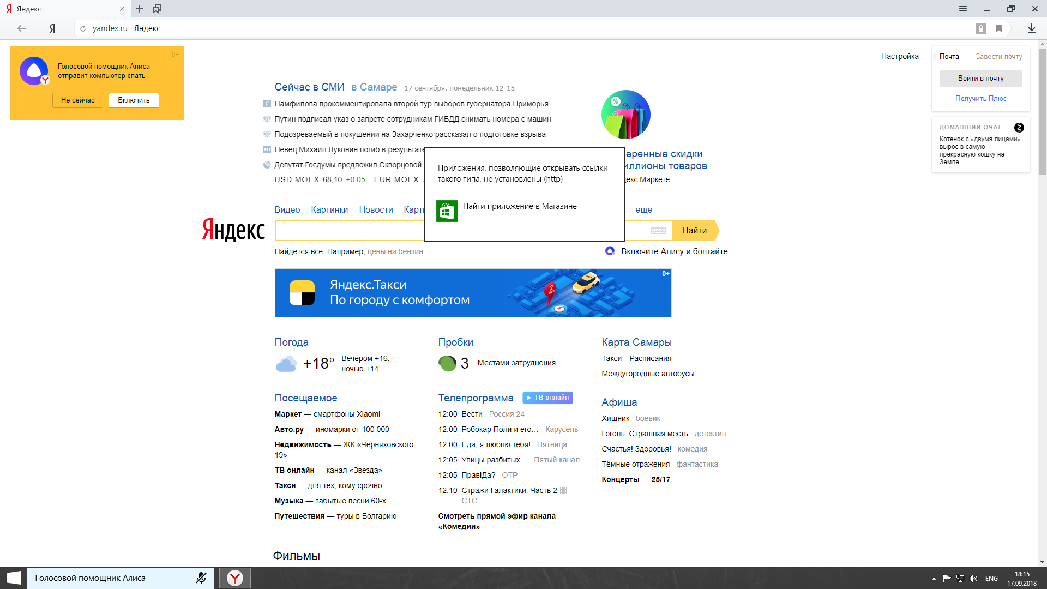Screen dimensions: 1047x589
Task: Select the Новости search tab
Action: point(376,210)
